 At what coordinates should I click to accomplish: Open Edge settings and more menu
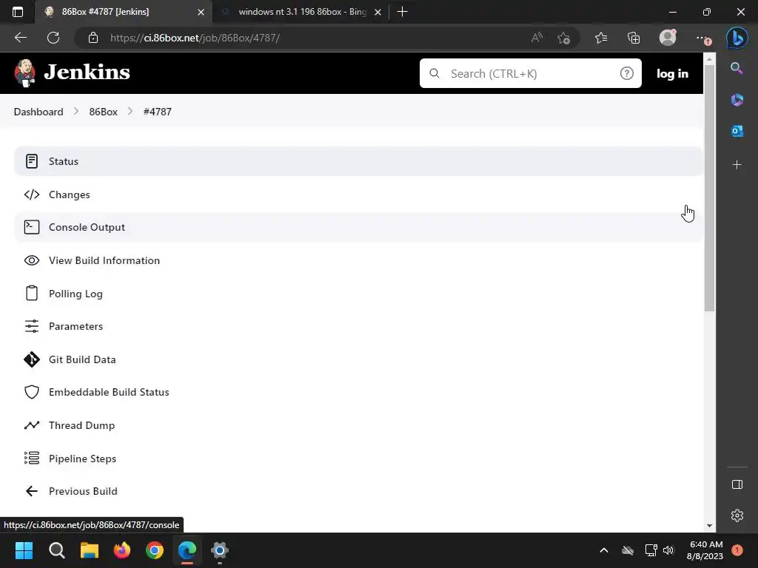pyautogui.click(x=702, y=38)
